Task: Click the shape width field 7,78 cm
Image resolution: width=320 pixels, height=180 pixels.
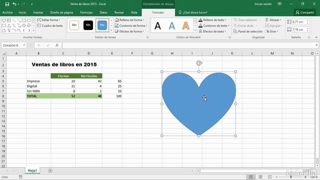Action: click(x=298, y=30)
